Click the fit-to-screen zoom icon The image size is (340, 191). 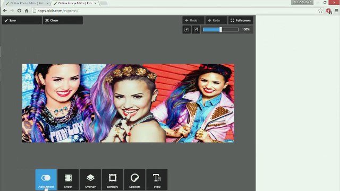click(x=186, y=30)
